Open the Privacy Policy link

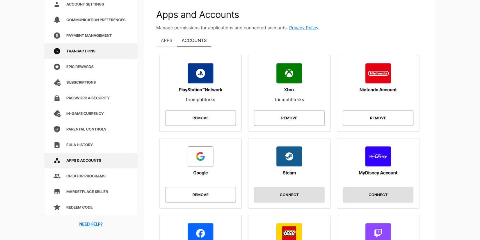[303, 28]
